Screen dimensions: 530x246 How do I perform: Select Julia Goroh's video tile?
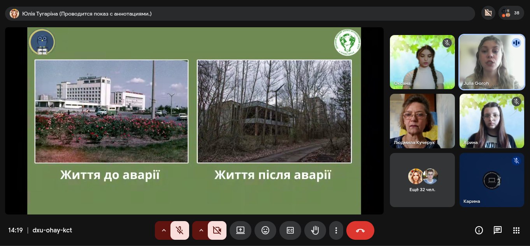point(492,62)
